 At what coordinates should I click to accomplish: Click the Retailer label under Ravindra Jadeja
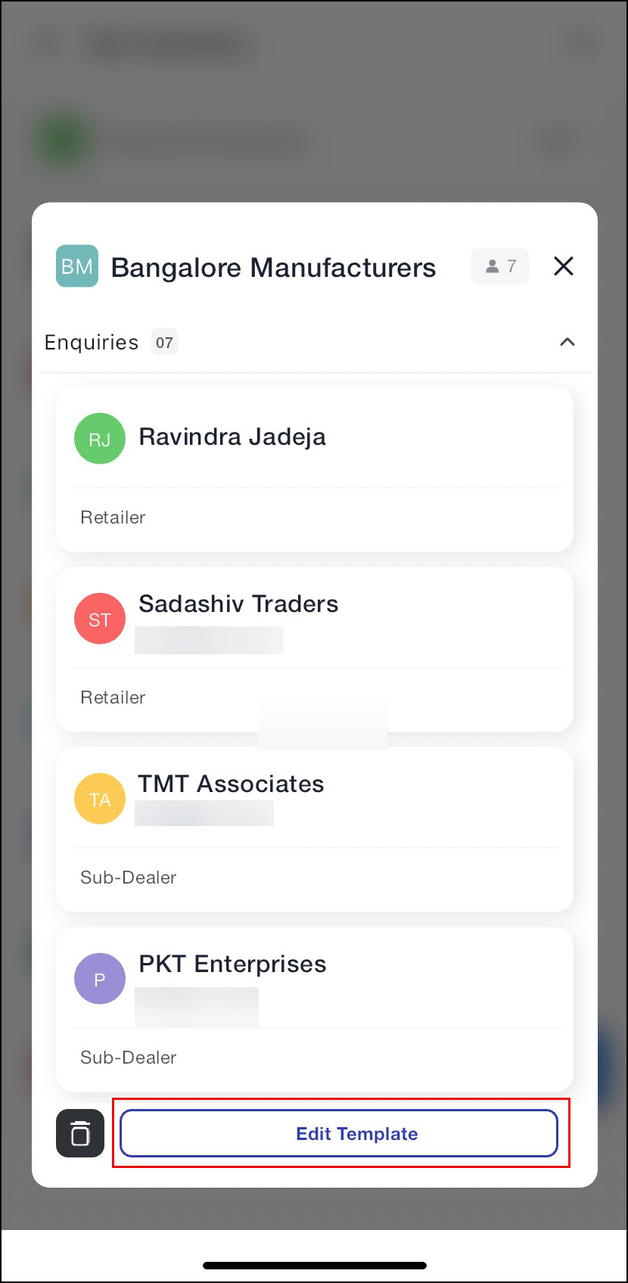tap(113, 517)
